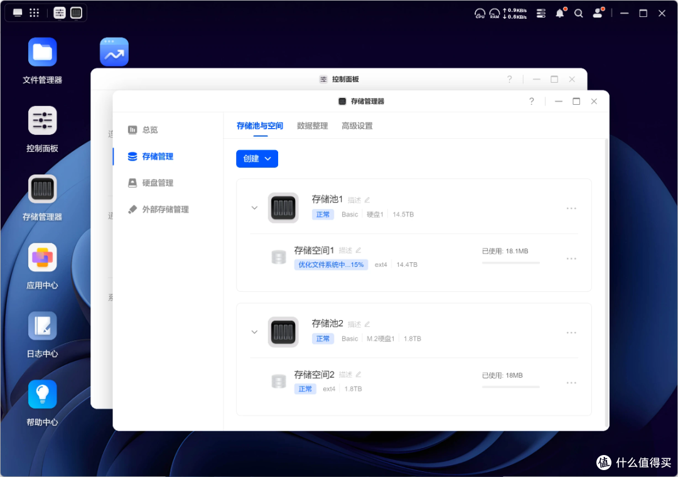Edit description pencil for 存储池1
This screenshot has height=477, width=678.
[367, 200]
